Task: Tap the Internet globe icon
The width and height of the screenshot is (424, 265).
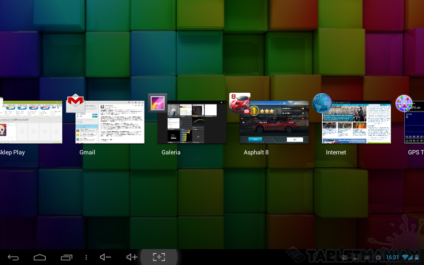Action: point(322,103)
